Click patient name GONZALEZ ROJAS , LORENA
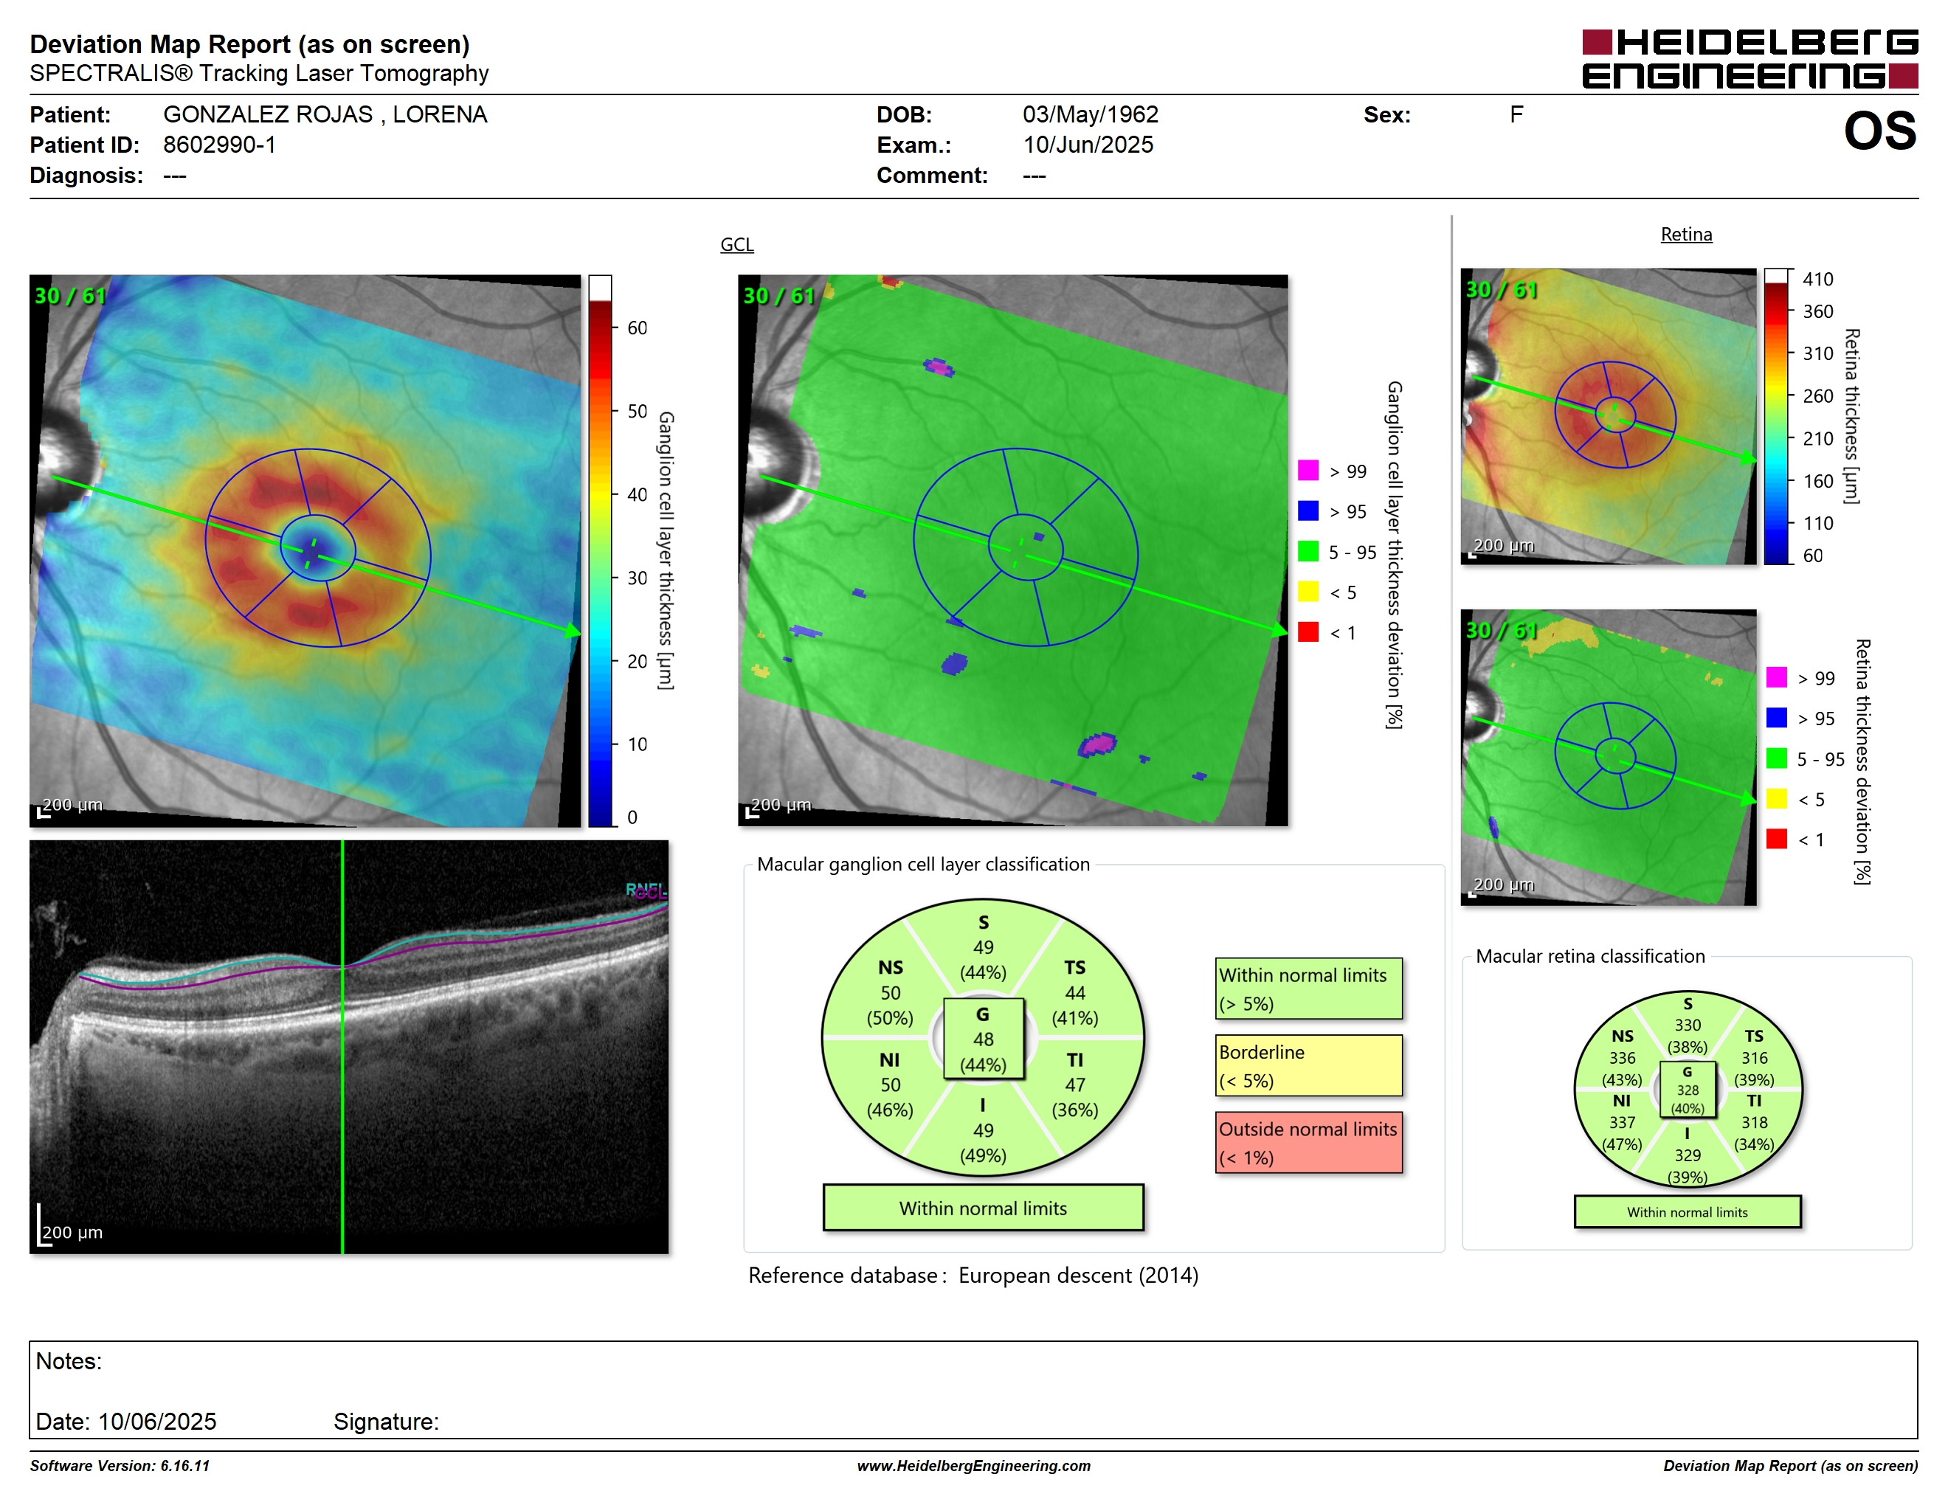Viewport: 1948px width, 1505px height. point(325,114)
